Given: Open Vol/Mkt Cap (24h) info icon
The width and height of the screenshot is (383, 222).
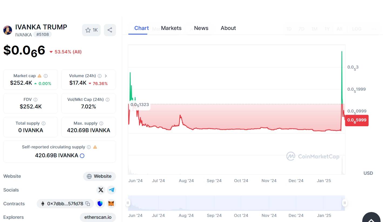Looking at the screenshot, I should tap(107, 100).
